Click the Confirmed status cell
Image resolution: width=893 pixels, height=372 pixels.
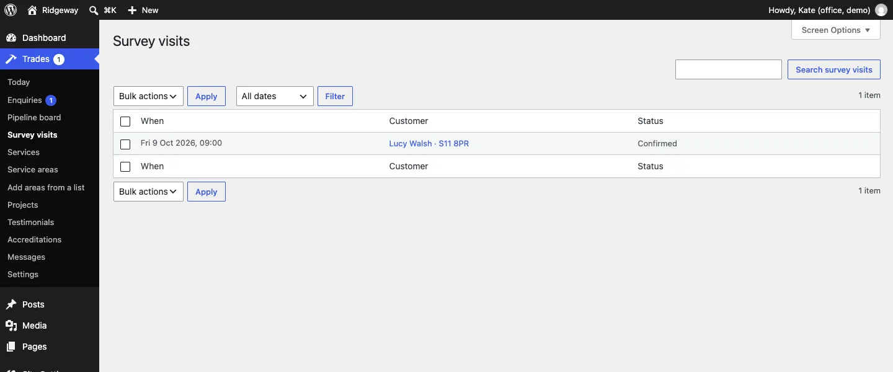point(657,143)
